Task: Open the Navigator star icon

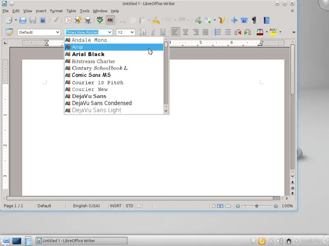Action: (x=234, y=20)
